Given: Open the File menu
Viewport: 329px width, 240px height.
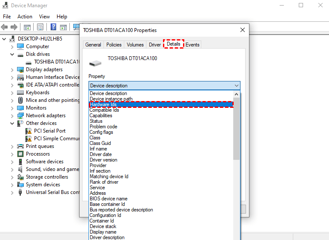Looking at the screenshot, I should (7, 17).
